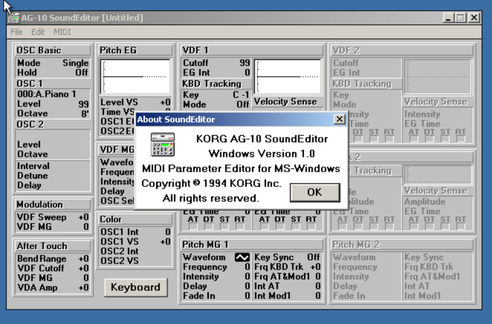Viewport: 492px width, 324px height.
Task: Click the Pitch EG envelope graph
Action: tap(135, 77)
